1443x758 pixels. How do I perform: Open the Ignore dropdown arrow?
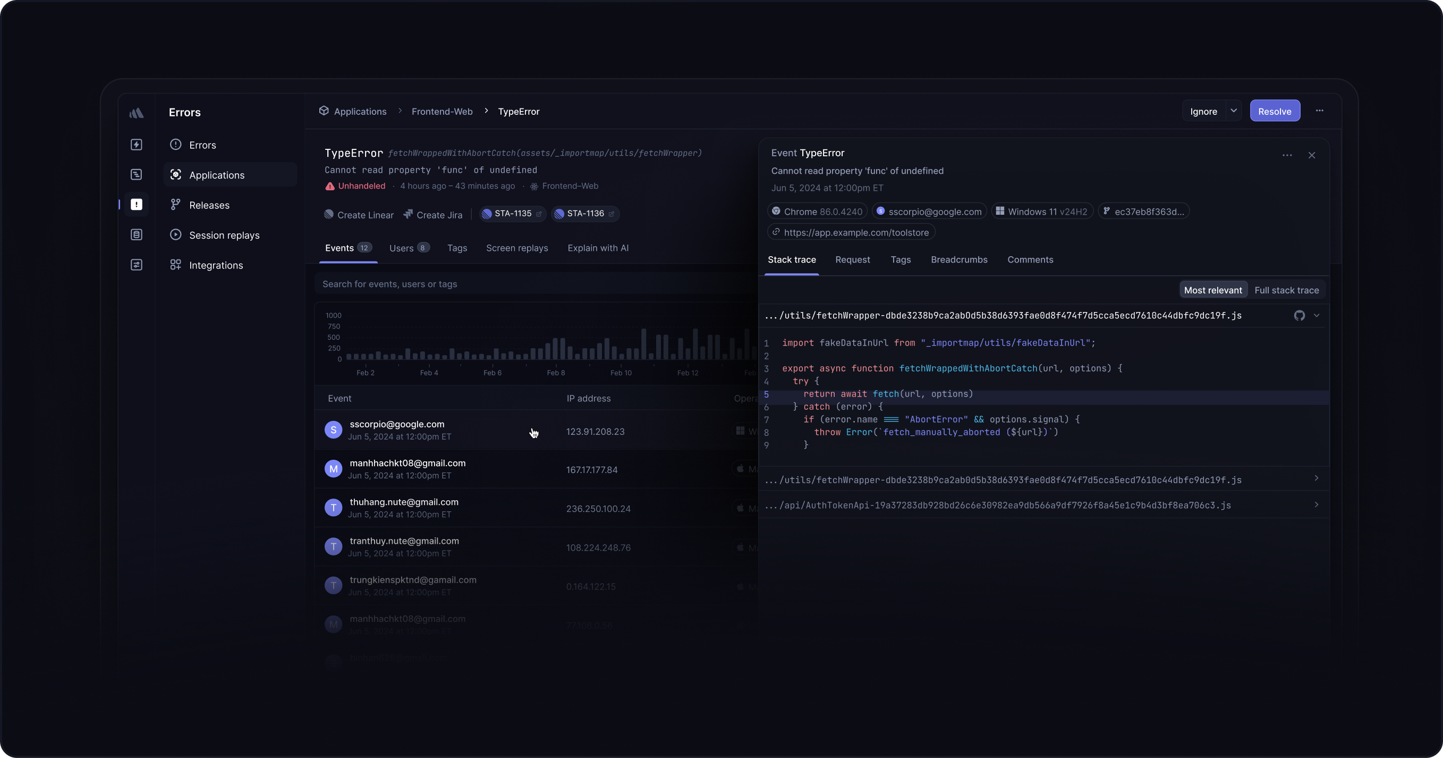(1234, 111)
